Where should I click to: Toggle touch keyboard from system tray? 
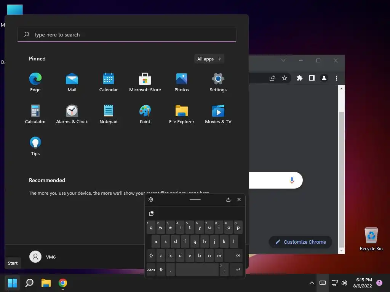(323, 283)
